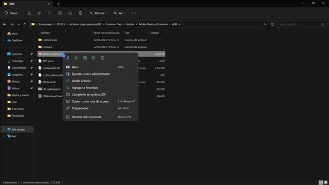Open Propiedades from context menu
Screen dimensions: 329x185
[x=101, y=108]
